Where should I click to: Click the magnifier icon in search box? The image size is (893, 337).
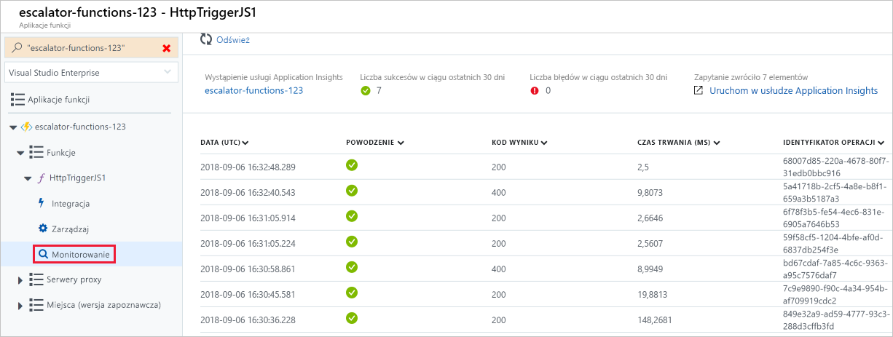(x=17, y=47)
